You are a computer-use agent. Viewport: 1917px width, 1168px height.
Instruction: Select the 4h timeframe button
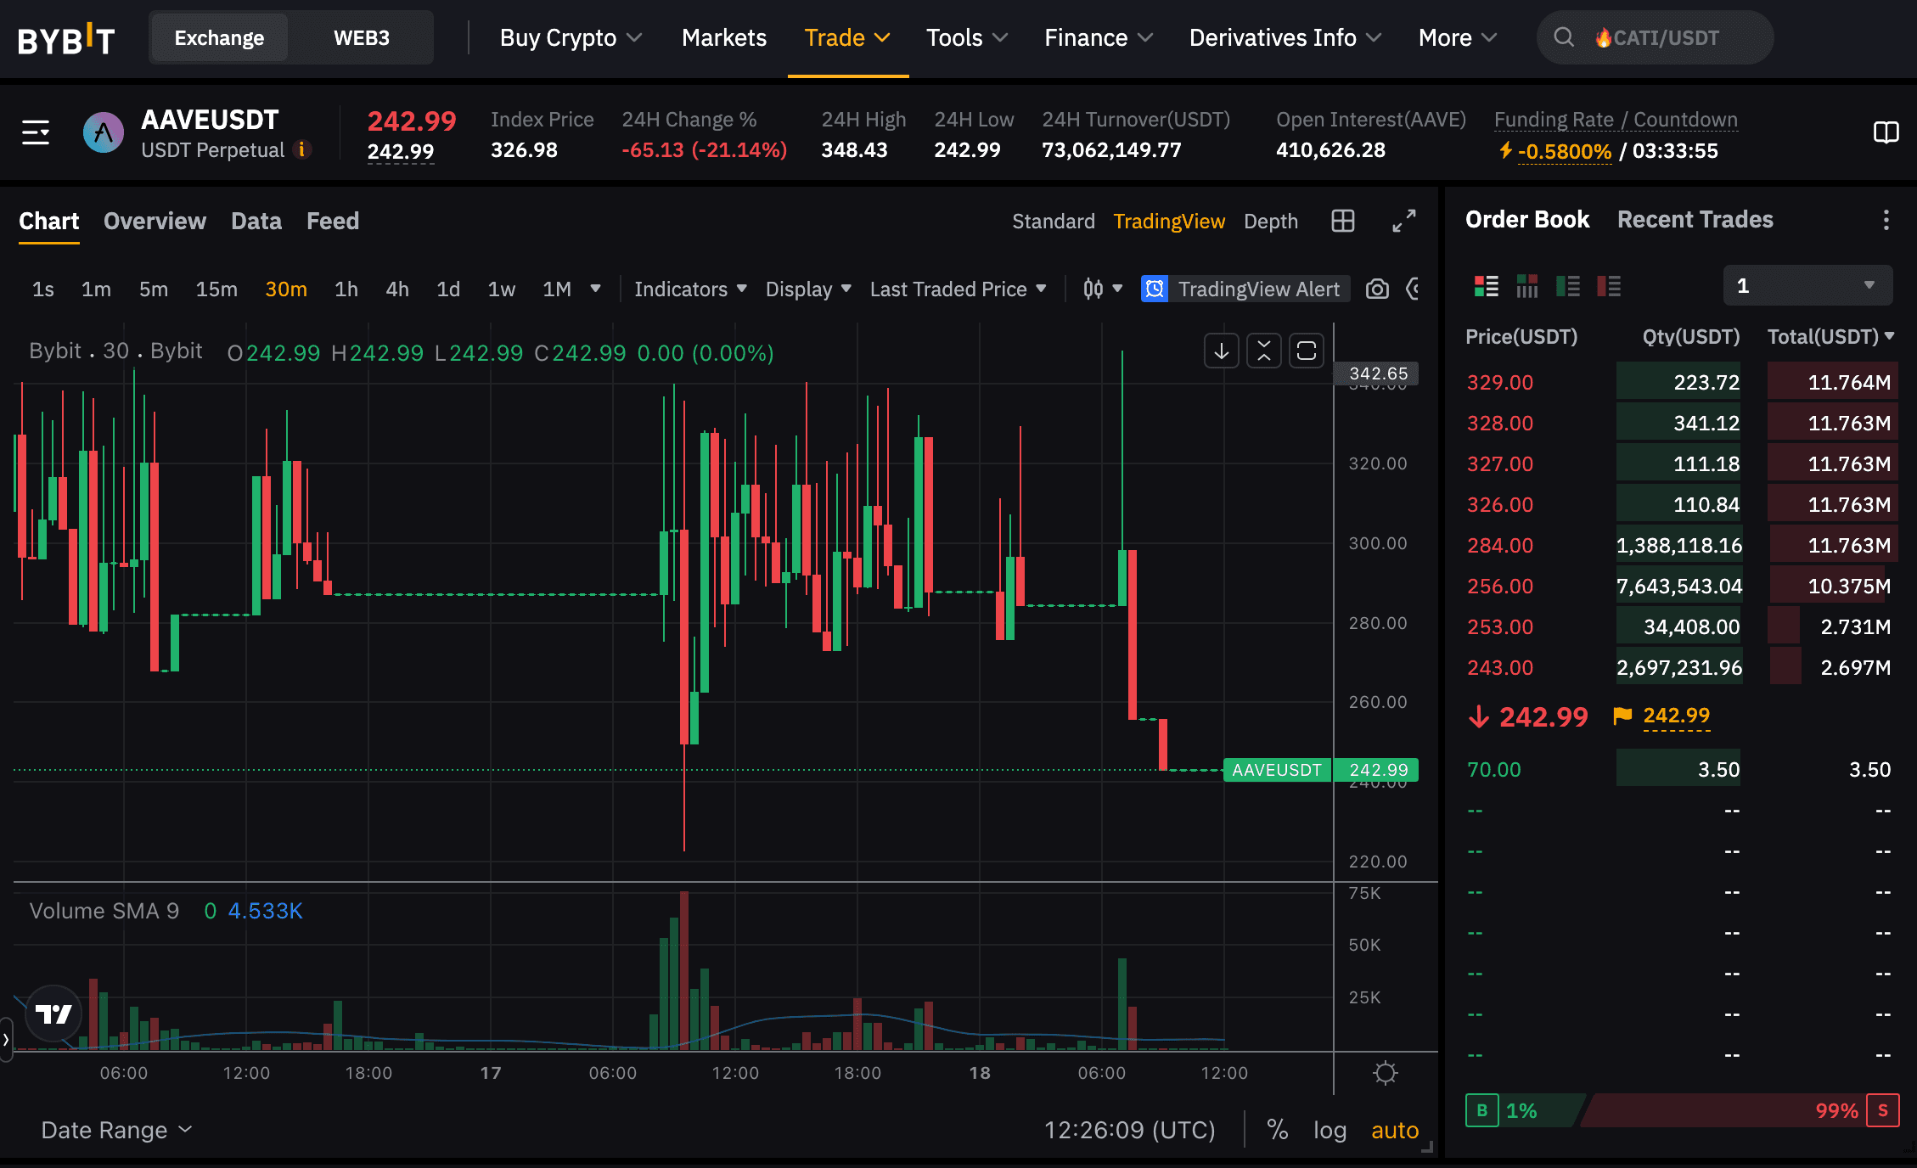click(397, 289)
